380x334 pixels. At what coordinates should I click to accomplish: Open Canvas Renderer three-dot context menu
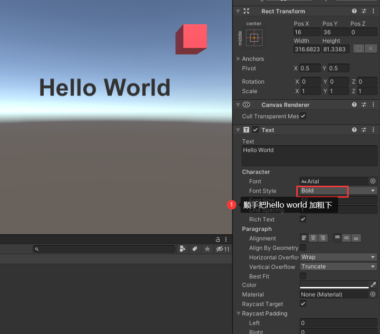pos(373,105)
